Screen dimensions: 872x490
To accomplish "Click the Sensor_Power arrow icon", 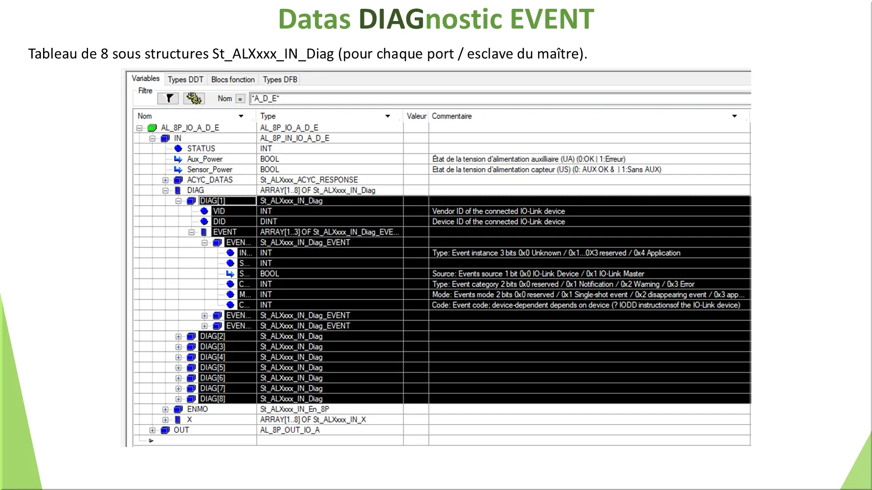I will [178, 170].
